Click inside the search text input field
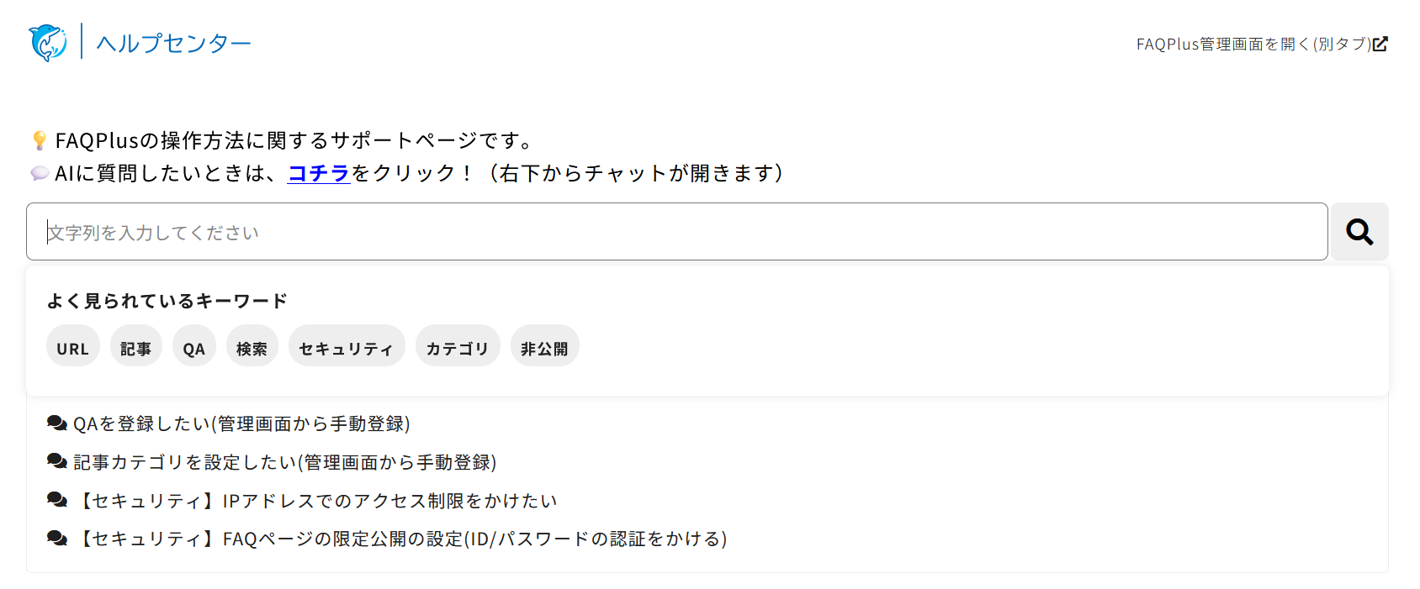The image size is (1420, 589). [589, 232]
